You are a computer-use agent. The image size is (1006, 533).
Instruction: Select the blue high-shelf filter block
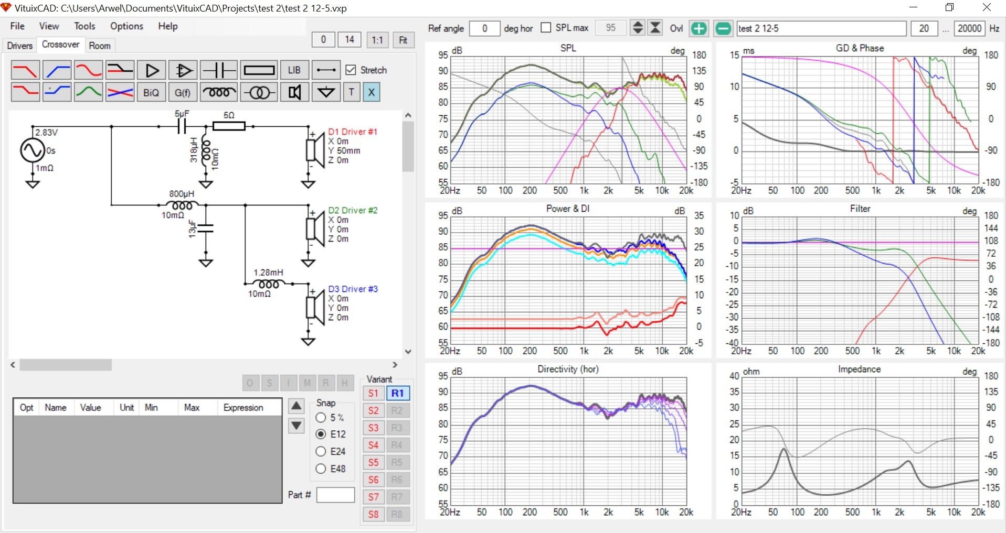click(57, 92)
